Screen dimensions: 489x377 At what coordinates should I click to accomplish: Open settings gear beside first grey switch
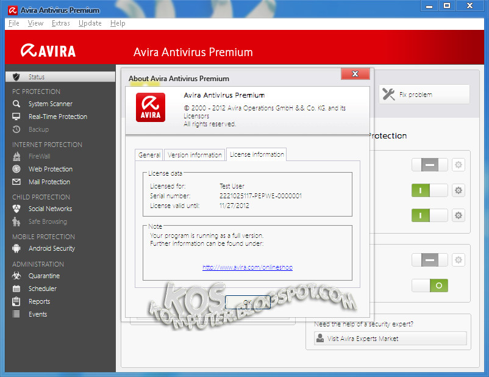tap(458, 165)
